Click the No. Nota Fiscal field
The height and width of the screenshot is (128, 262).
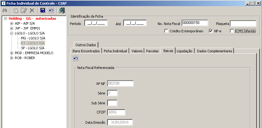195,23
